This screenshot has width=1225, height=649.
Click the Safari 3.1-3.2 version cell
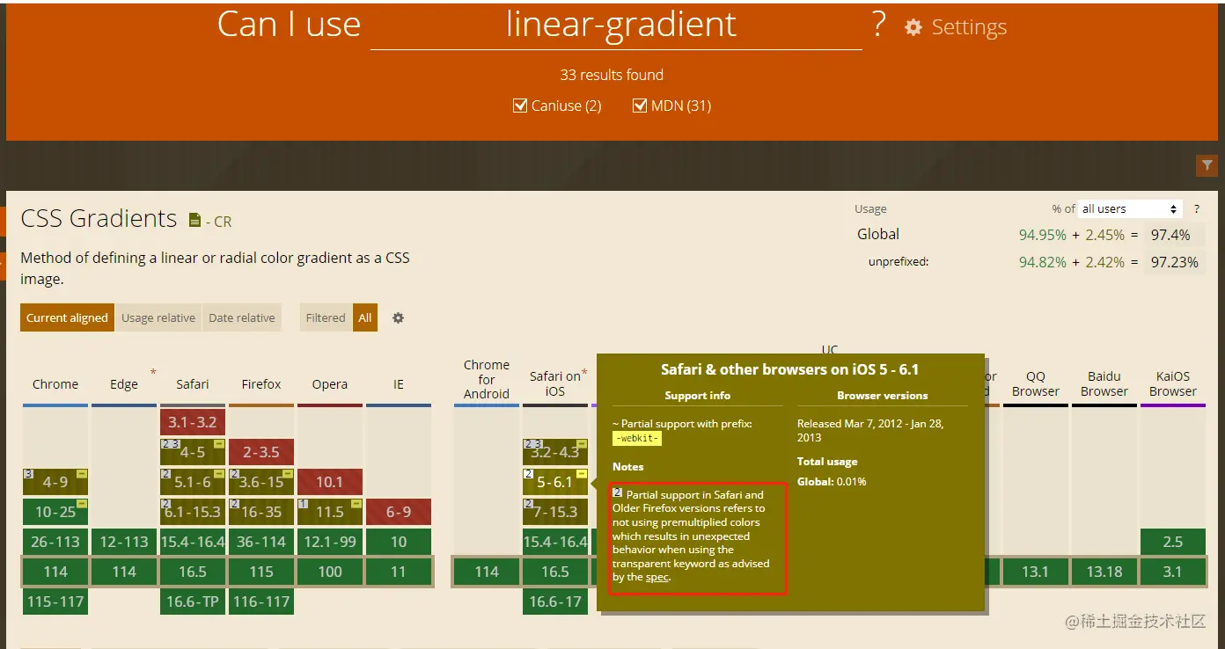click(193, 422)
